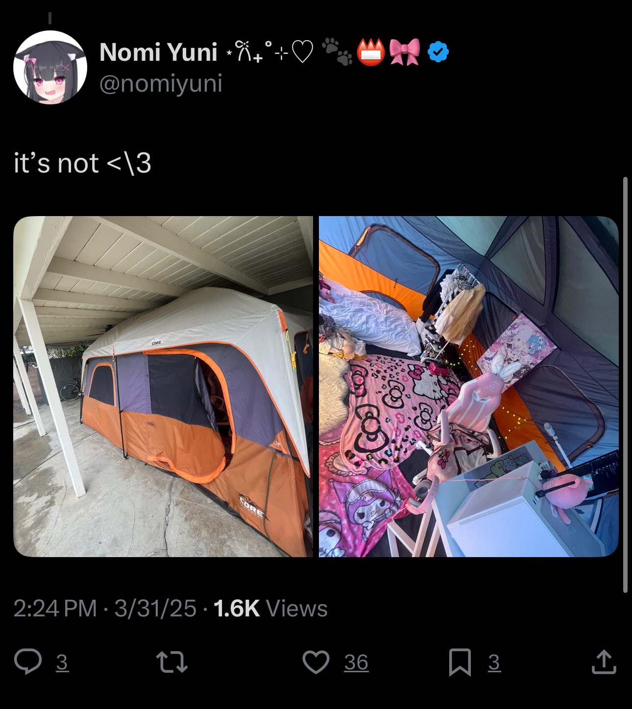The height and width of the screenshot is (709, 632).
Task: Open Nomi Yuni's cat-girl profile avatar
Action: (x=50, y=67)
